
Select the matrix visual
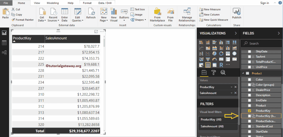(x=214, y=65)
